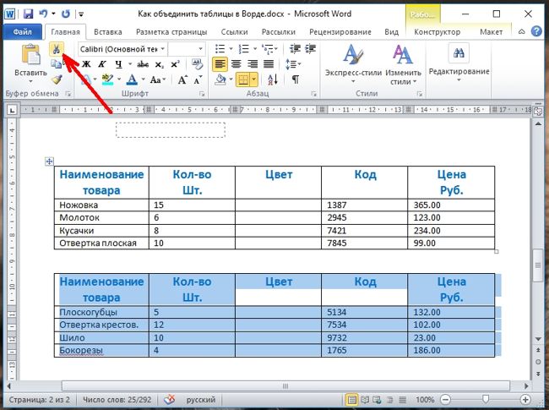Apply font color red A
Screen dimensions: 549x410
(x=132, y=79)
